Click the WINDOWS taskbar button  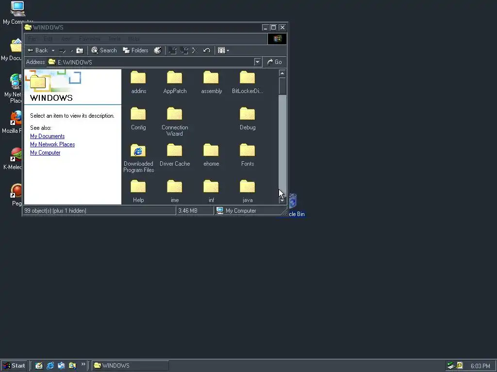click(130, 366)
